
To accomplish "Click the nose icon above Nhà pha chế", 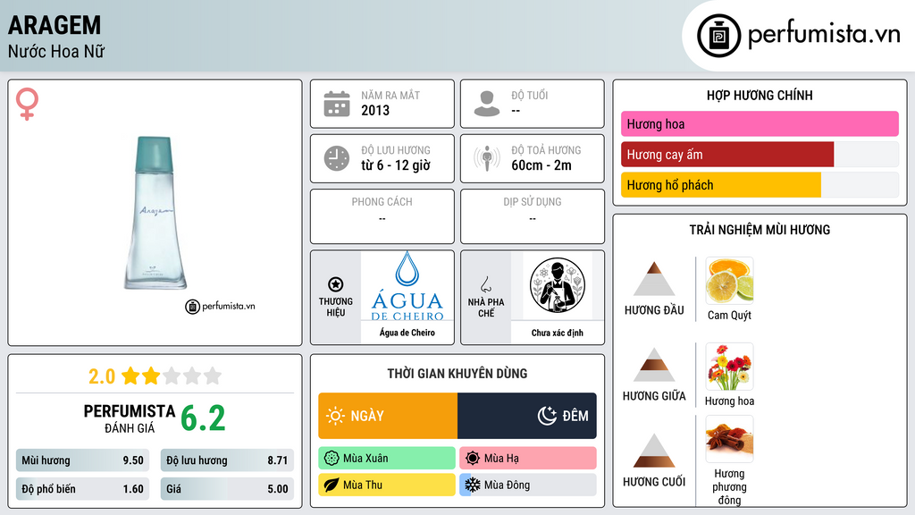I will tap(485, 284).
